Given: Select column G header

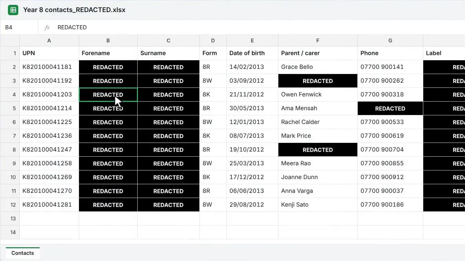Looking at the screenshot, I should [x=390, y=41].
